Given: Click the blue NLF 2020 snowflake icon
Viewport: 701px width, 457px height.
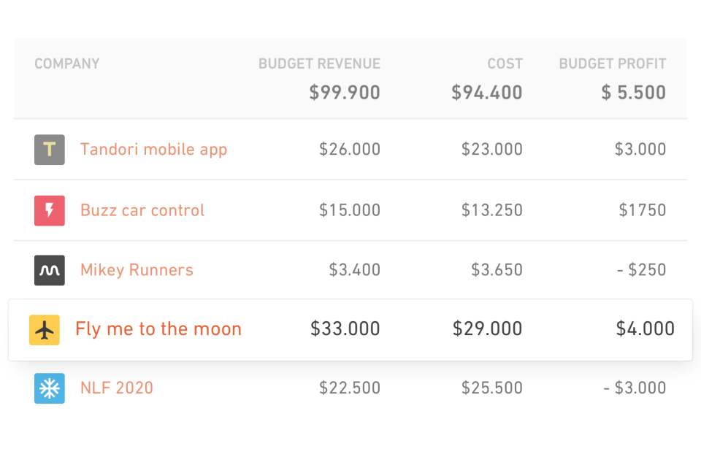Looking at the screenshot, I should [50, 388].
